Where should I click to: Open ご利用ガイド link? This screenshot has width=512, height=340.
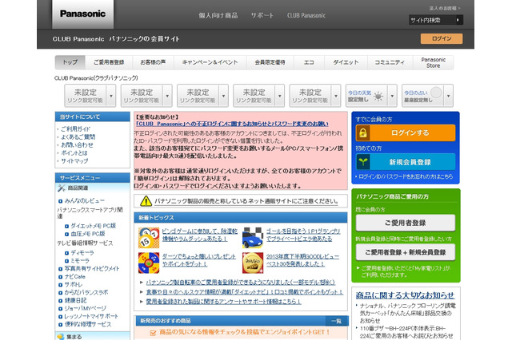[75, 129]
